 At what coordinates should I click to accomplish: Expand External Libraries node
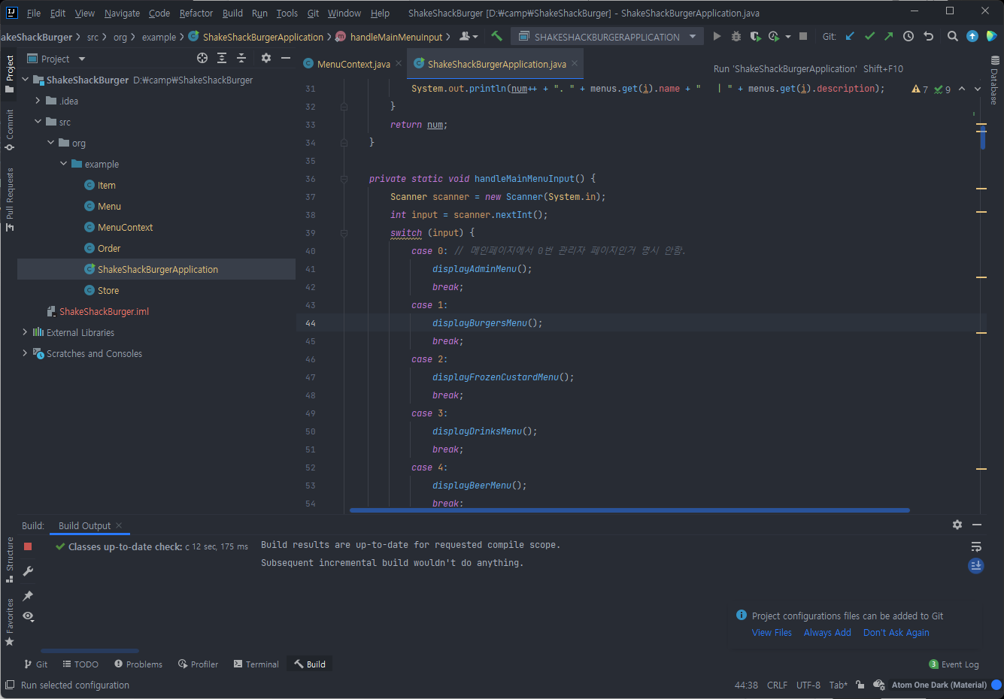pos(25,332)
